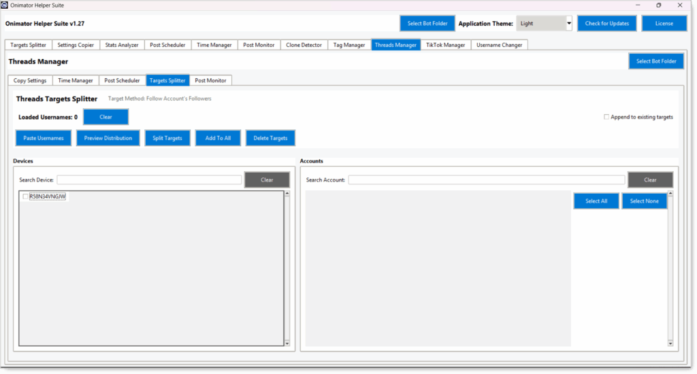The height and width of the screenshot is (374, 697).
Task: Check the R58N34VNGJW device checkbox
Action: [x=25, y=197]
